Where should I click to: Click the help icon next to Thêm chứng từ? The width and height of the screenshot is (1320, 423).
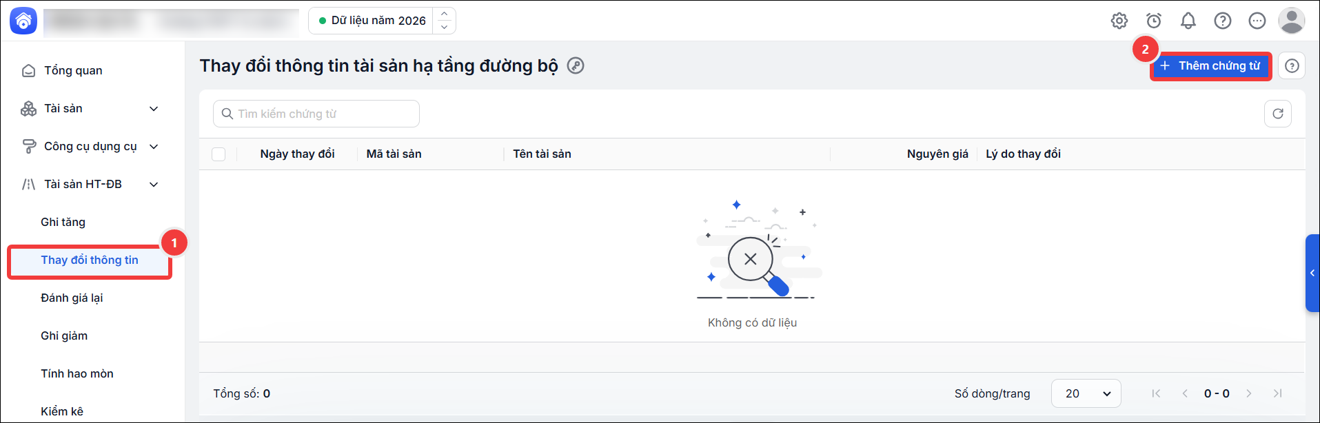[1292, 65]
